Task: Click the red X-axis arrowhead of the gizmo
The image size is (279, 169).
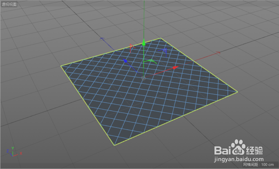Action: pyautogui.click(x=175, y=68)
